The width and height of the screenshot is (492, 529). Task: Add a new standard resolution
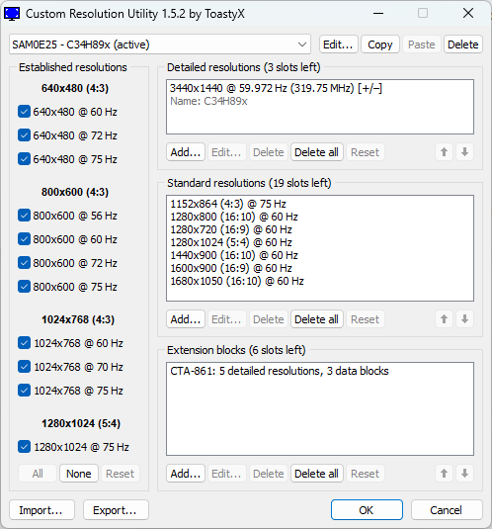[x=186, y=319]
